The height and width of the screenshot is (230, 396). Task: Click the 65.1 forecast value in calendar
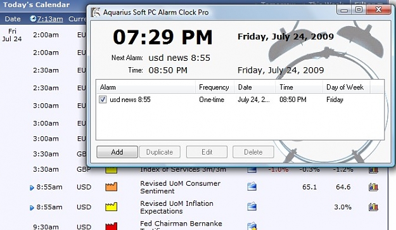(309, 187)
